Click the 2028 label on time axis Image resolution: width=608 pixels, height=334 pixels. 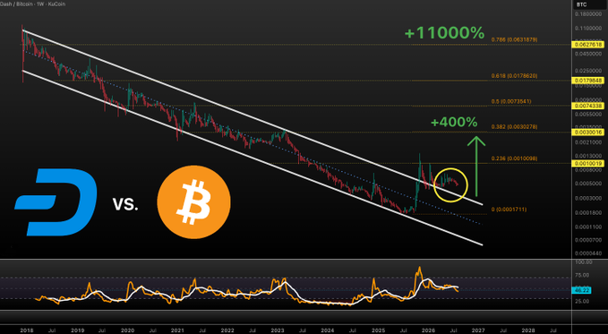pos(527,330)
